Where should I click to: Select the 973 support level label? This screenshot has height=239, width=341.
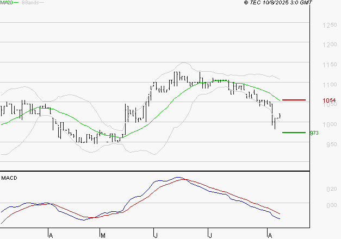[314, 133]
